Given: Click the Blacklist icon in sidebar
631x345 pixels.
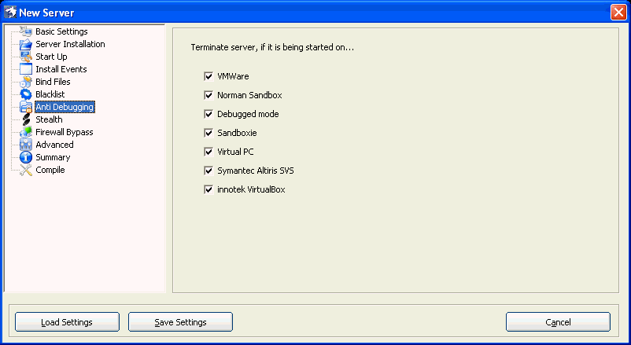Looking at the screenshot, I should pyautogui.click(x=25, y=94).
